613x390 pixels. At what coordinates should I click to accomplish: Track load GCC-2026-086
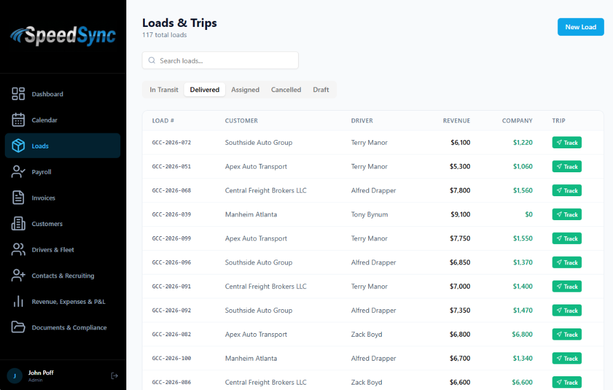(567, 382)
